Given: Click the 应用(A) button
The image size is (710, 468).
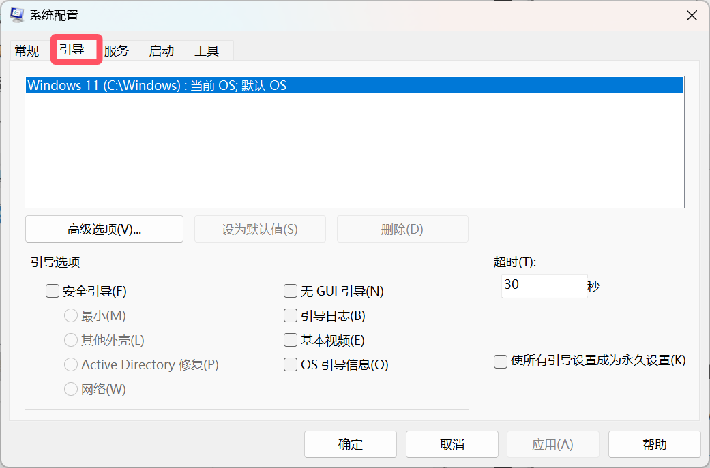Looking at the screenshot, I should [x=553, y=444].
